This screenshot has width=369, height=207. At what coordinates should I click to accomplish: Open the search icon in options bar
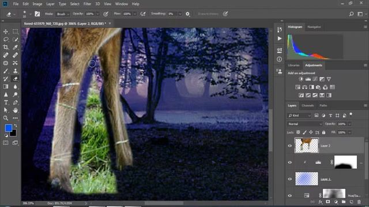(x=351, y=14)
